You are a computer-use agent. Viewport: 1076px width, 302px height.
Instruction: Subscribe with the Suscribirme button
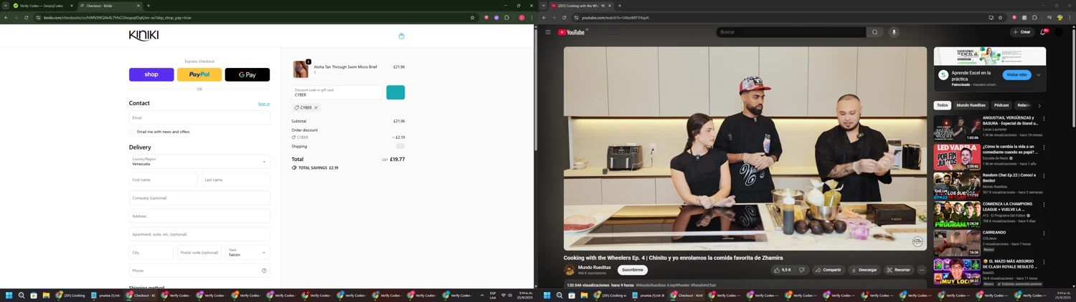(633, 270)
